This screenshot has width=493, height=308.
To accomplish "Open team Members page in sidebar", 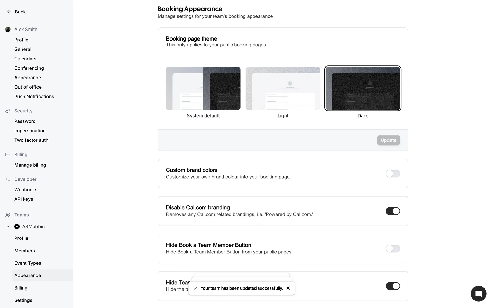I will (25, 251).
